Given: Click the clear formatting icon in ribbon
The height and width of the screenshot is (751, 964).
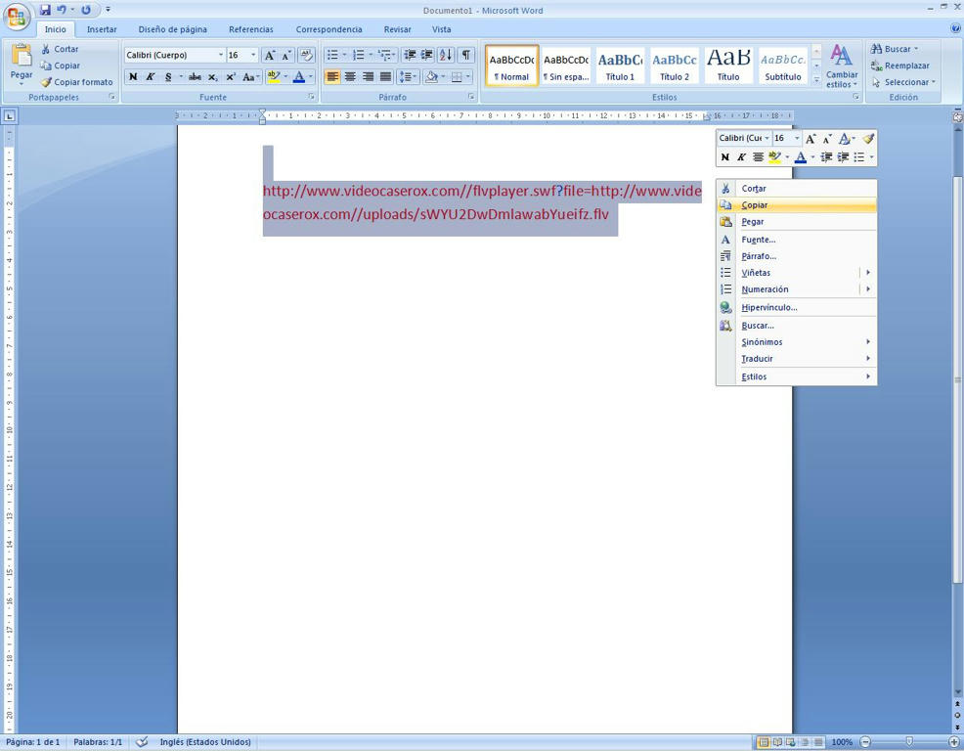Looking at the screenshot, I should tap(306, 55).
